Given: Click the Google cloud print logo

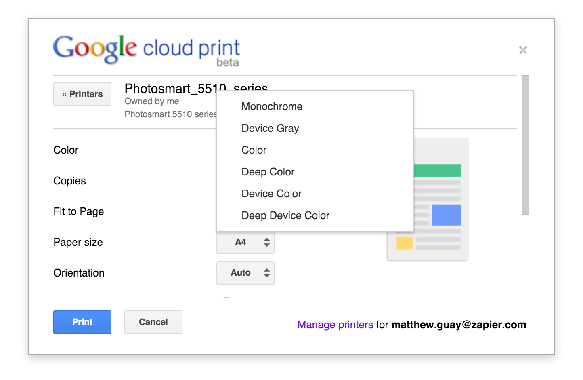Looking at the screenshot, I should coord(147,50).
